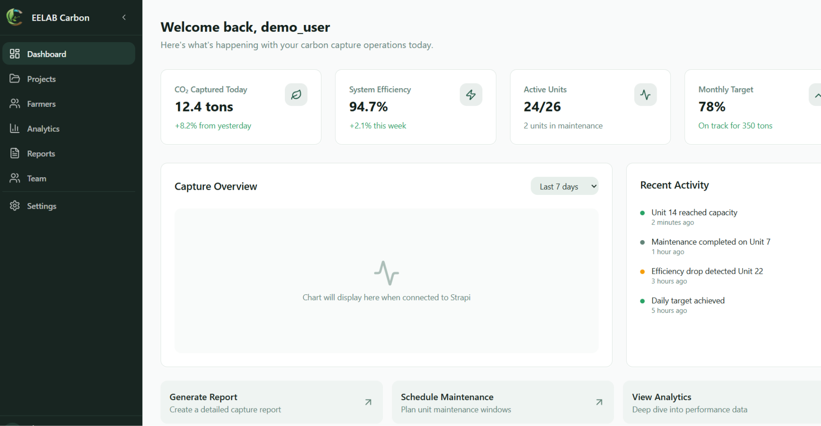Click the Projects folder icon

tap(15, 79)
